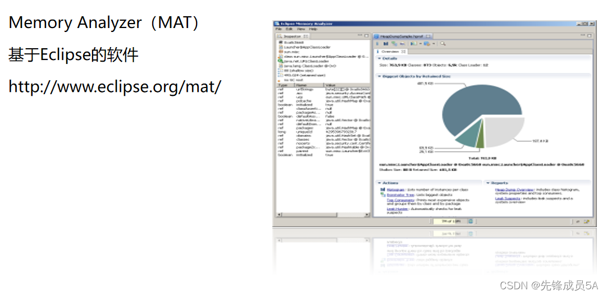Click the magnifier search toolbar icon
Image resolution: width=607 pixels, height=296 pixels.
[443, 44]
